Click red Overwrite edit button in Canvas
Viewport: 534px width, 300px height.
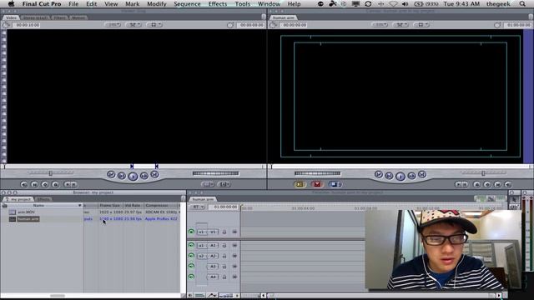coord(317,184)
